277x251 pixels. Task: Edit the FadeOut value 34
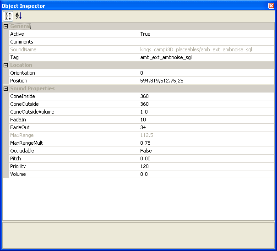[x=206, y=128]
